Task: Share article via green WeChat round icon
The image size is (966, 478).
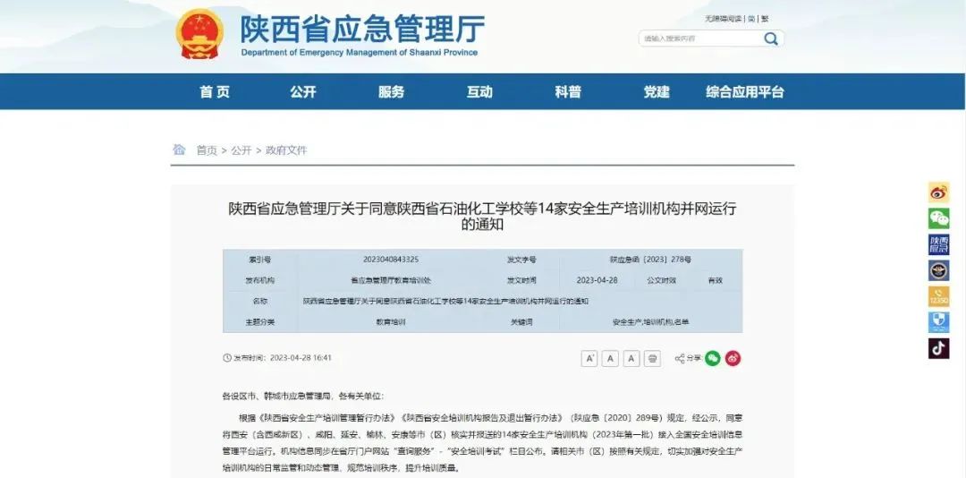Action: [x=713, y=358]
